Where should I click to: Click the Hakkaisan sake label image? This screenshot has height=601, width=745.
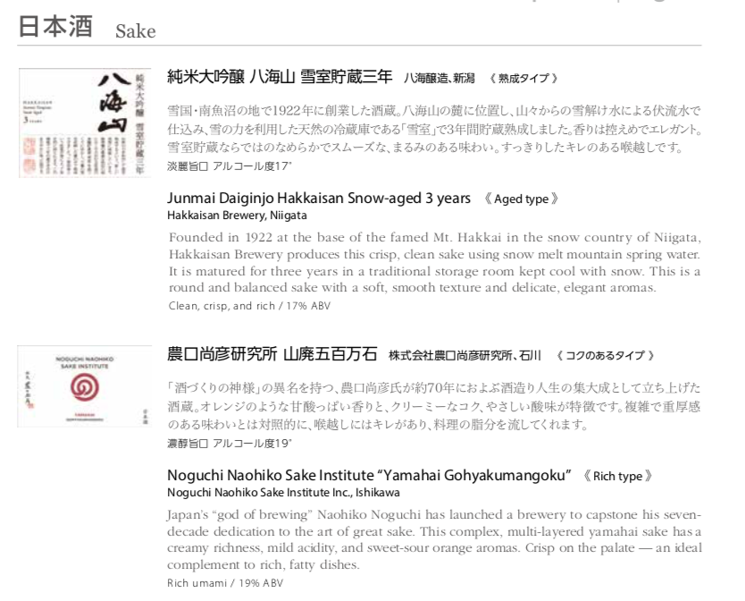(x=85, y=123)
